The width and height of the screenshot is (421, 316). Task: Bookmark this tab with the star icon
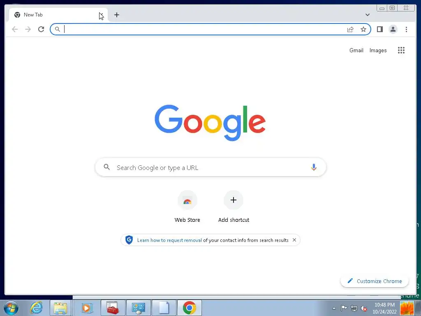pos(363,29)
